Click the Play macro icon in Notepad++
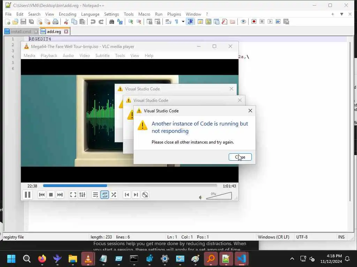 point(270,22)
